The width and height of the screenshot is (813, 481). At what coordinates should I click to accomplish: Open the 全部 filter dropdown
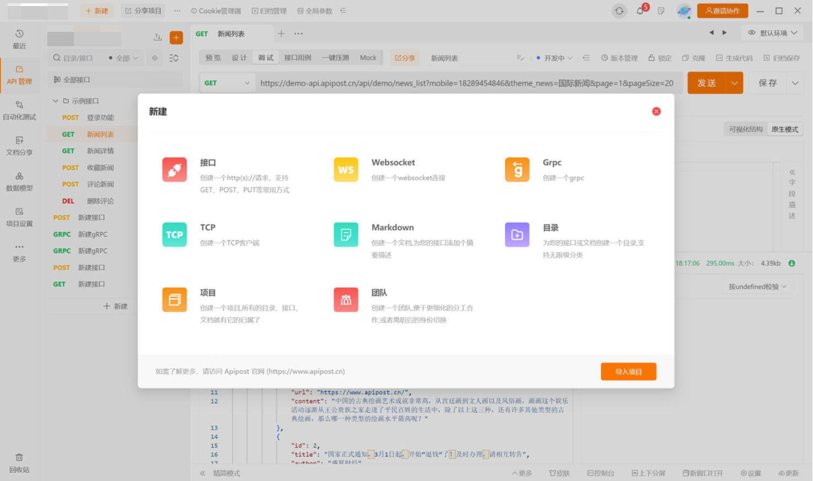point(123,58)
